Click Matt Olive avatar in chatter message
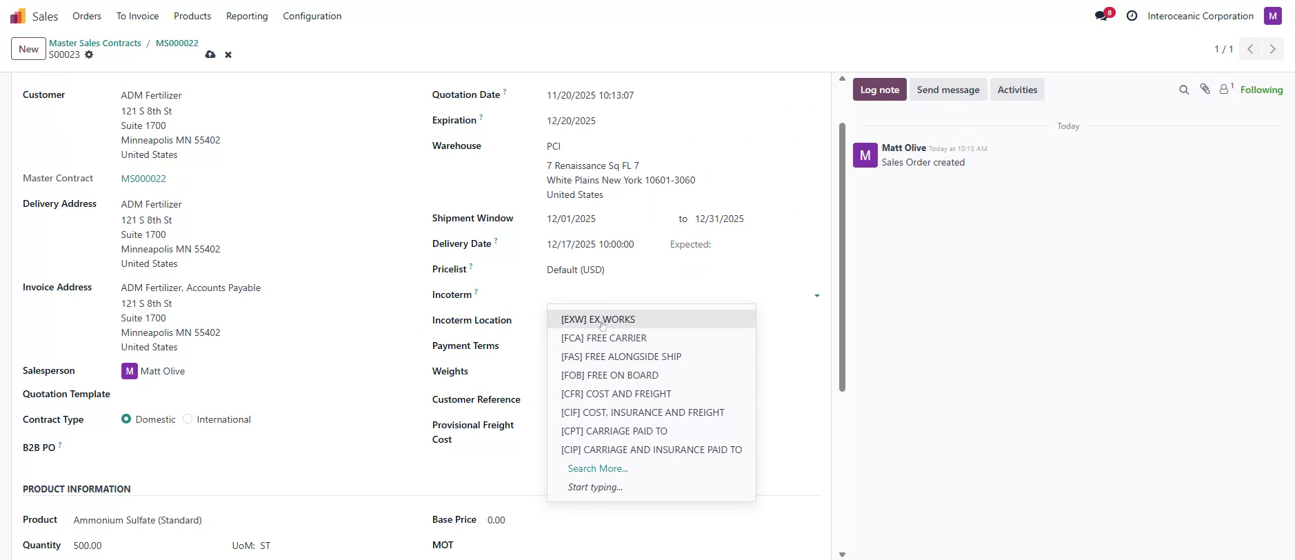 click(865, 155)
